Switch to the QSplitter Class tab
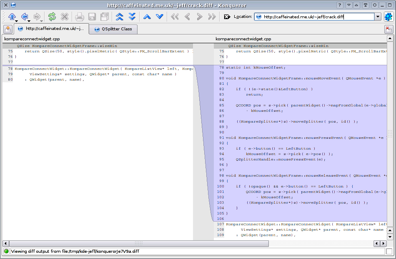396x259 pixels. pyautogui.click(x=113, y=29)
